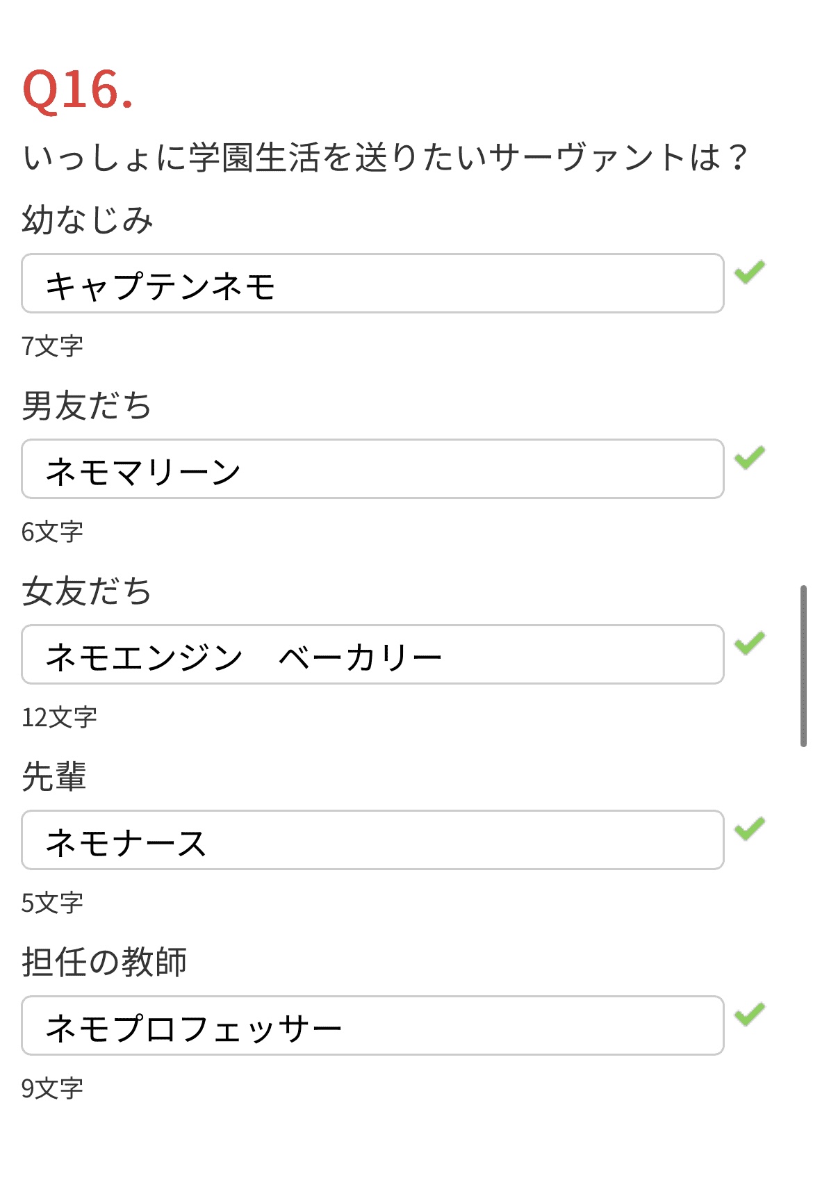Click the question text about 学園生活

(385, 157)
